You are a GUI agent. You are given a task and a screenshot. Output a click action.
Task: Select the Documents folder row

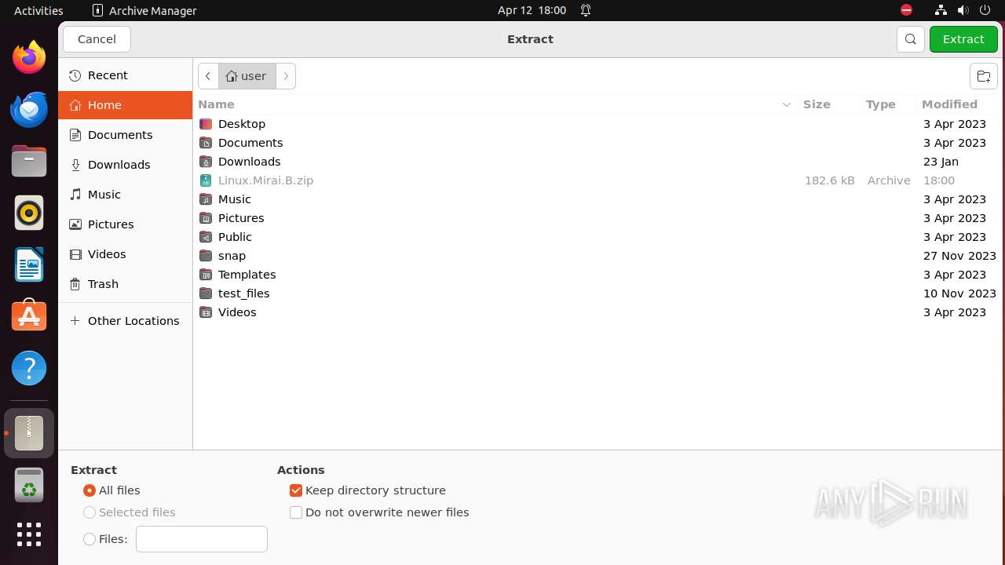[x=598, y=143]
